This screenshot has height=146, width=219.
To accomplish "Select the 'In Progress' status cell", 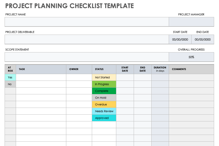I will coord(104,84).
